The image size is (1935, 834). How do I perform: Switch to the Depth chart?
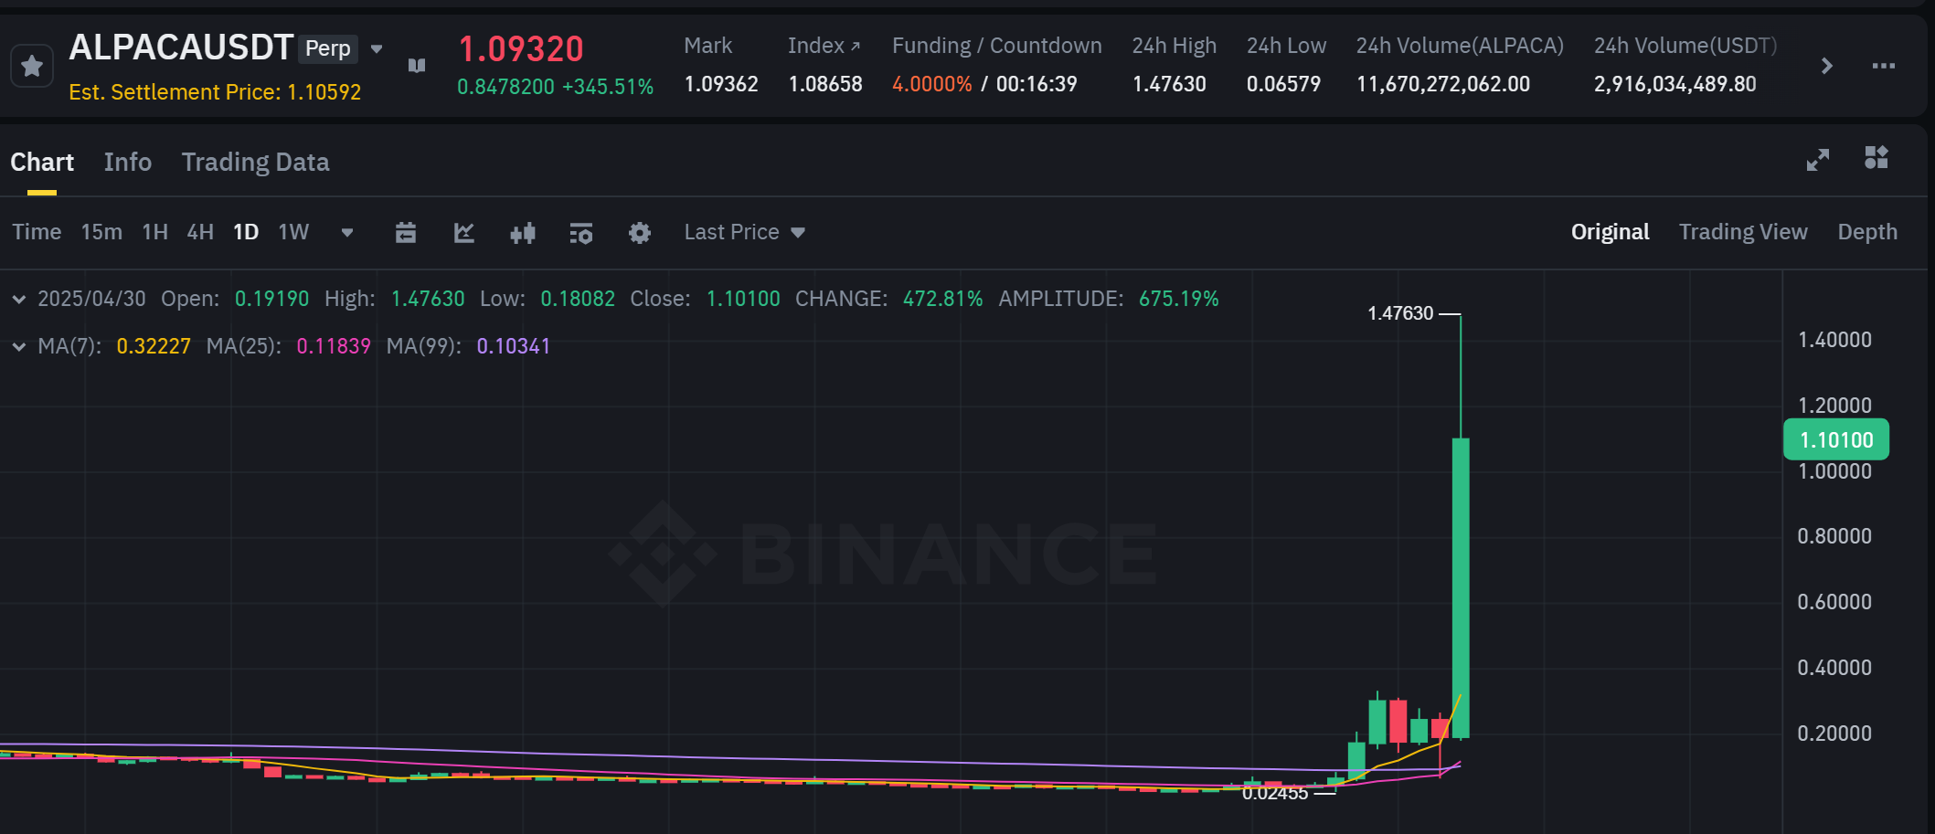1867,232
